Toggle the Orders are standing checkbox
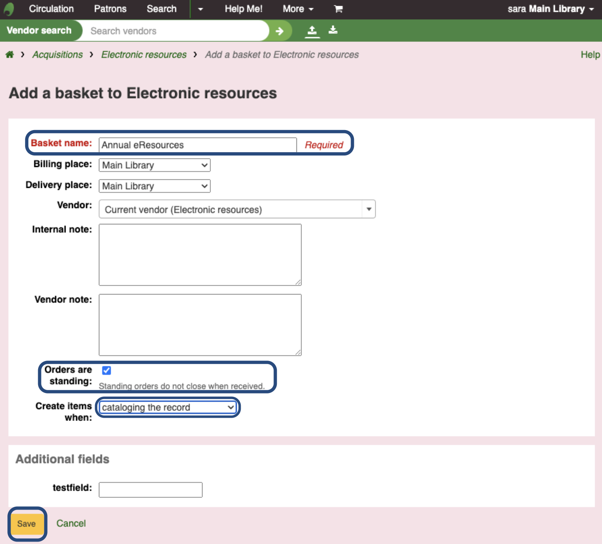Viewport: 602px width, 544px height. (107, 370)
